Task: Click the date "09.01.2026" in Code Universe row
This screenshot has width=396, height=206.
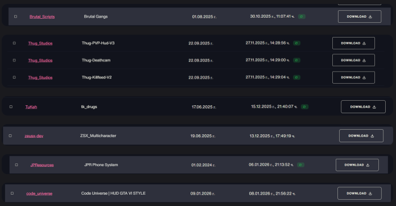Action: [x=203, y=193]
